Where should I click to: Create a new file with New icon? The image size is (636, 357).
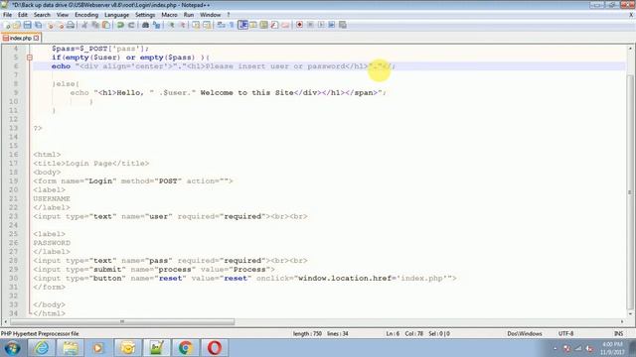click(x=7, y=25)
